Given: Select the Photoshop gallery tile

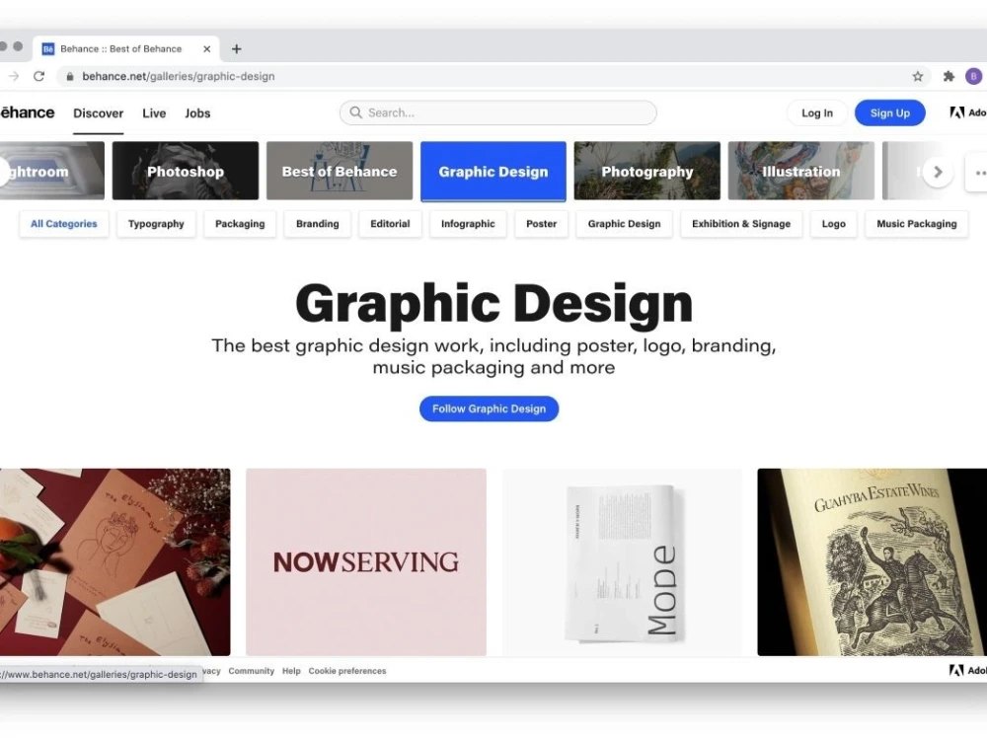Looking at the screenshot, I should 186,171.
